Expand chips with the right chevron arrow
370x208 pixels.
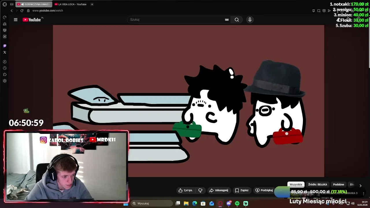360,186
